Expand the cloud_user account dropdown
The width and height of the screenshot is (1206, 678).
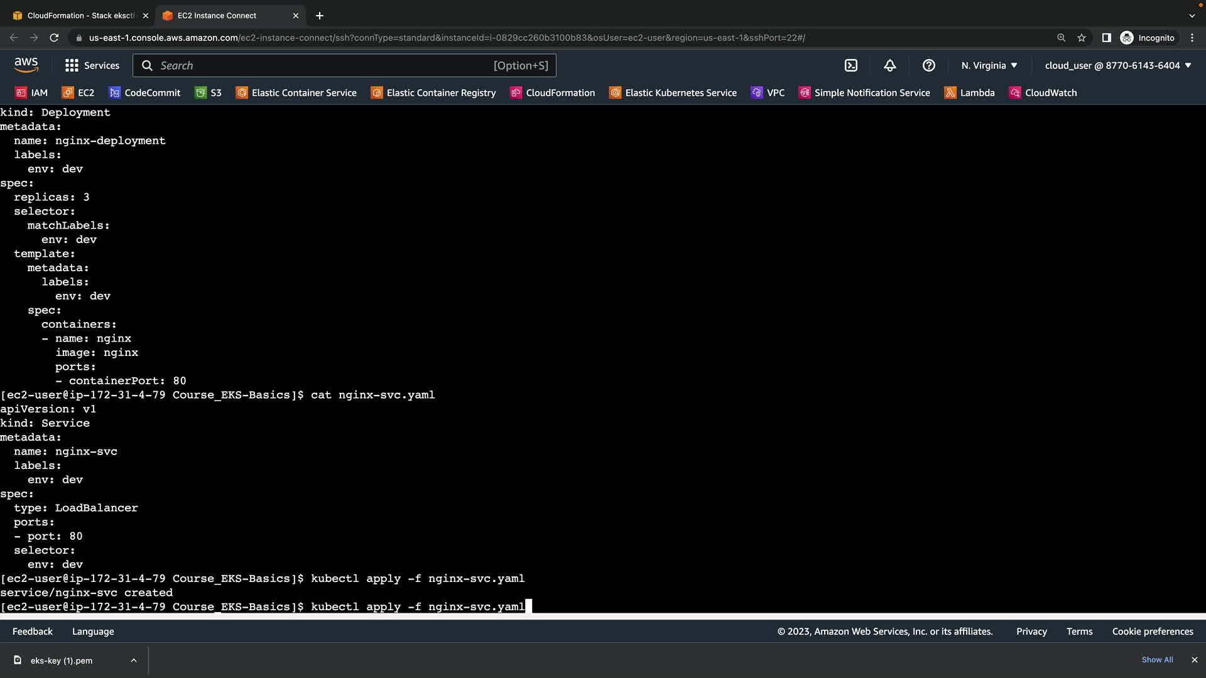click(1117, 65)
